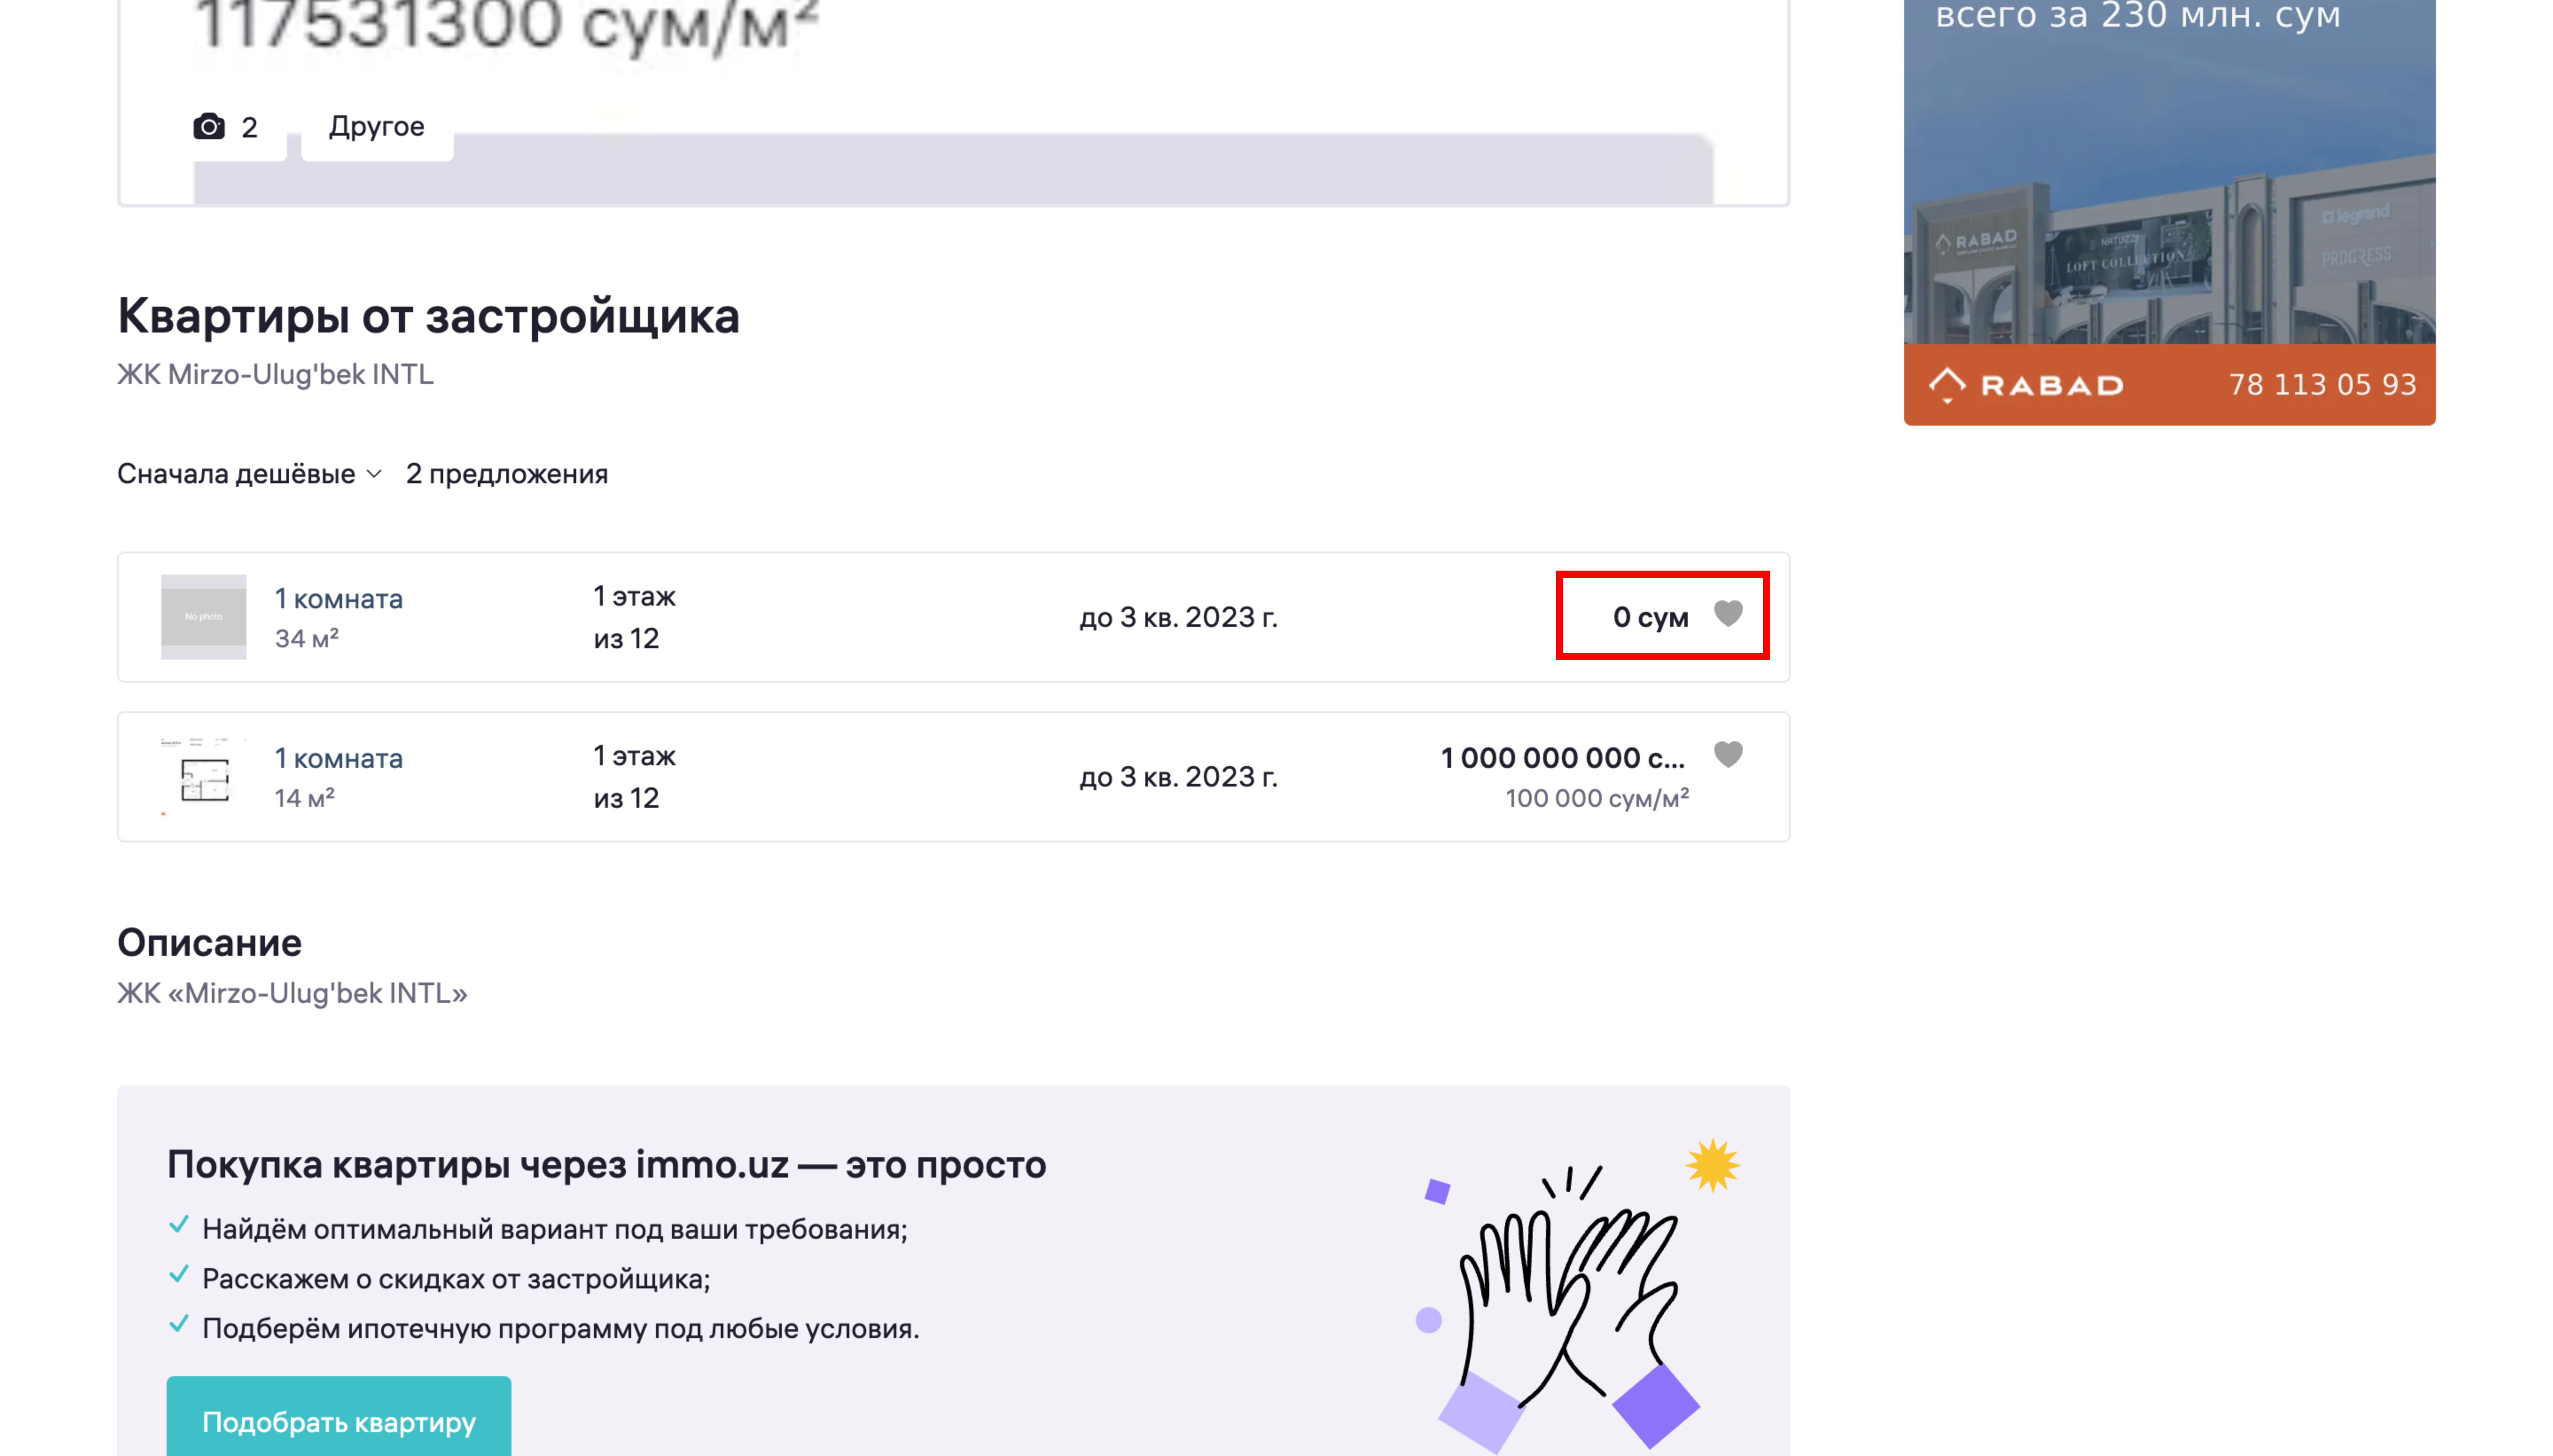Click the camera photo count icon
The width and height of the screenshot is (2553, 1456).
[x=209, y=127]
